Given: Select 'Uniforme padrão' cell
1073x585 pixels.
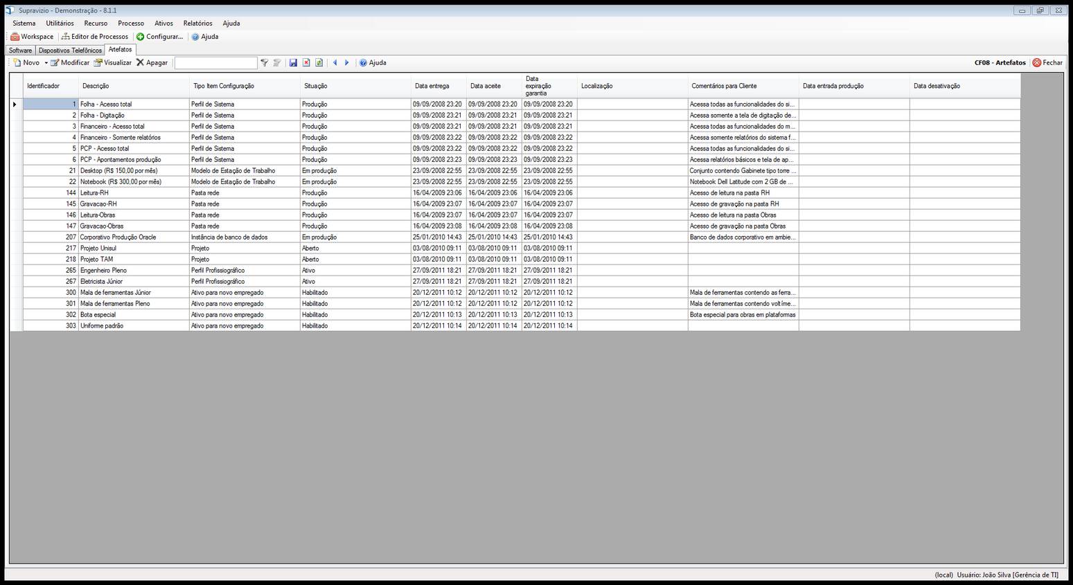Looking at the screenshot, I should coord(134,326).
